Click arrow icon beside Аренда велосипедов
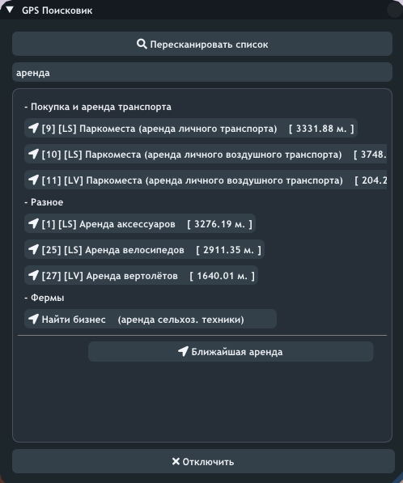Viewport: 403px width, 483px height. pos(34,249)
